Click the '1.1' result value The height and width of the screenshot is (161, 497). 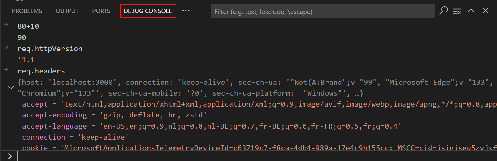28,60
